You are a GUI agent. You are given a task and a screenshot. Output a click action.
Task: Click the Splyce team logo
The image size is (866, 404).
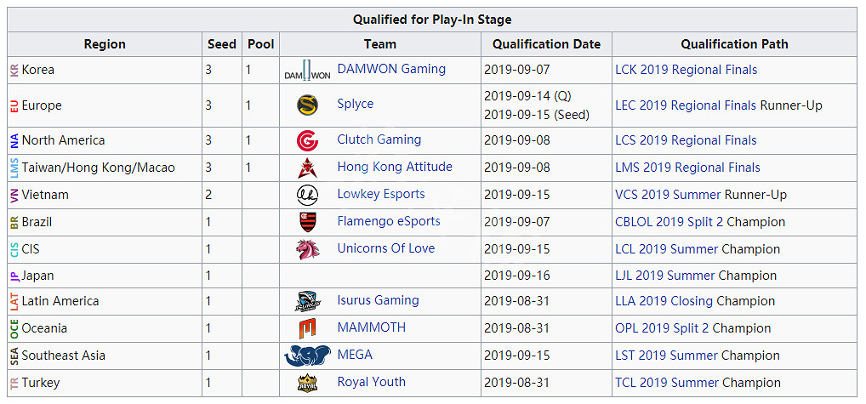pos(307,105)
